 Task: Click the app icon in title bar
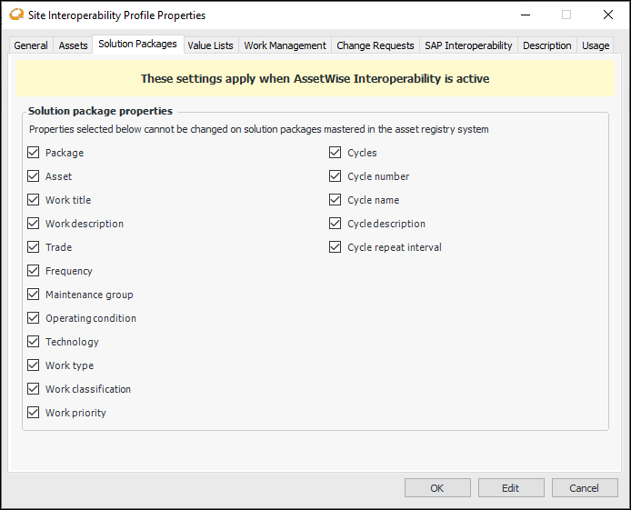click(x=15, y=15)
